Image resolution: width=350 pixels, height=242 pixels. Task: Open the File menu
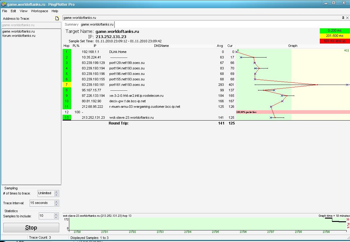click(x=5, y=11)
